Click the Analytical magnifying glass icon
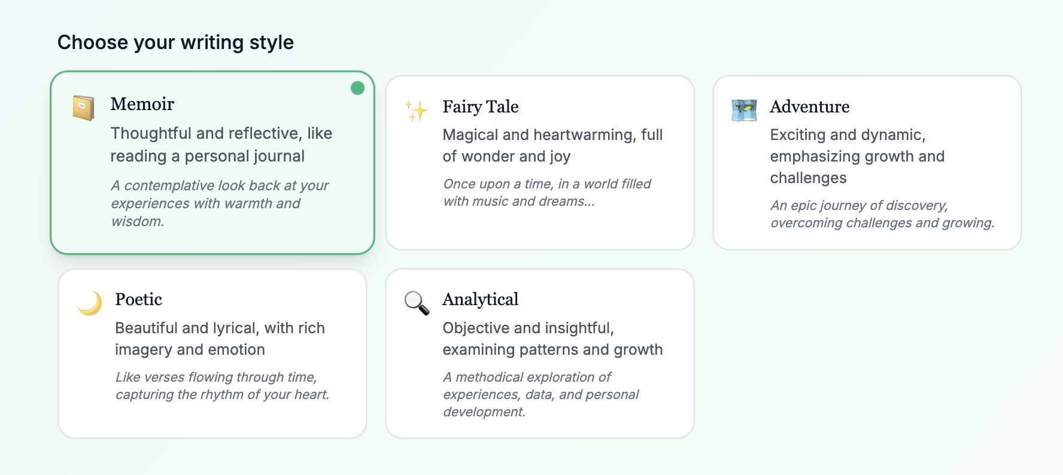1063x475 pixels. pyautogui.click(x=417, y=303)
